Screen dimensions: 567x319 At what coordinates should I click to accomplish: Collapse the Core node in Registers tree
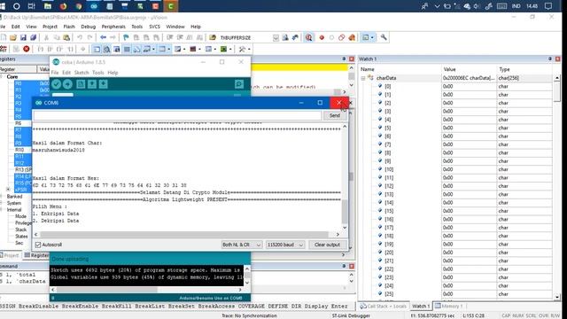(x=2, y=77)
